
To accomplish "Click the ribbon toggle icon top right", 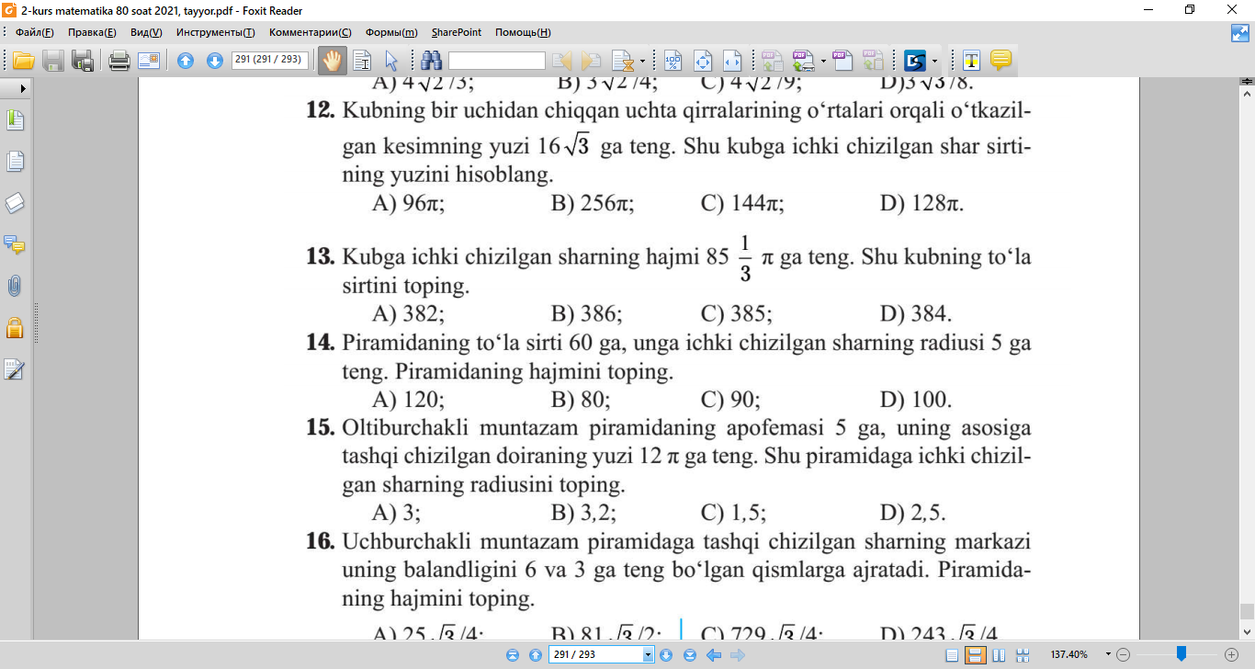I will tap(1241, 33).
